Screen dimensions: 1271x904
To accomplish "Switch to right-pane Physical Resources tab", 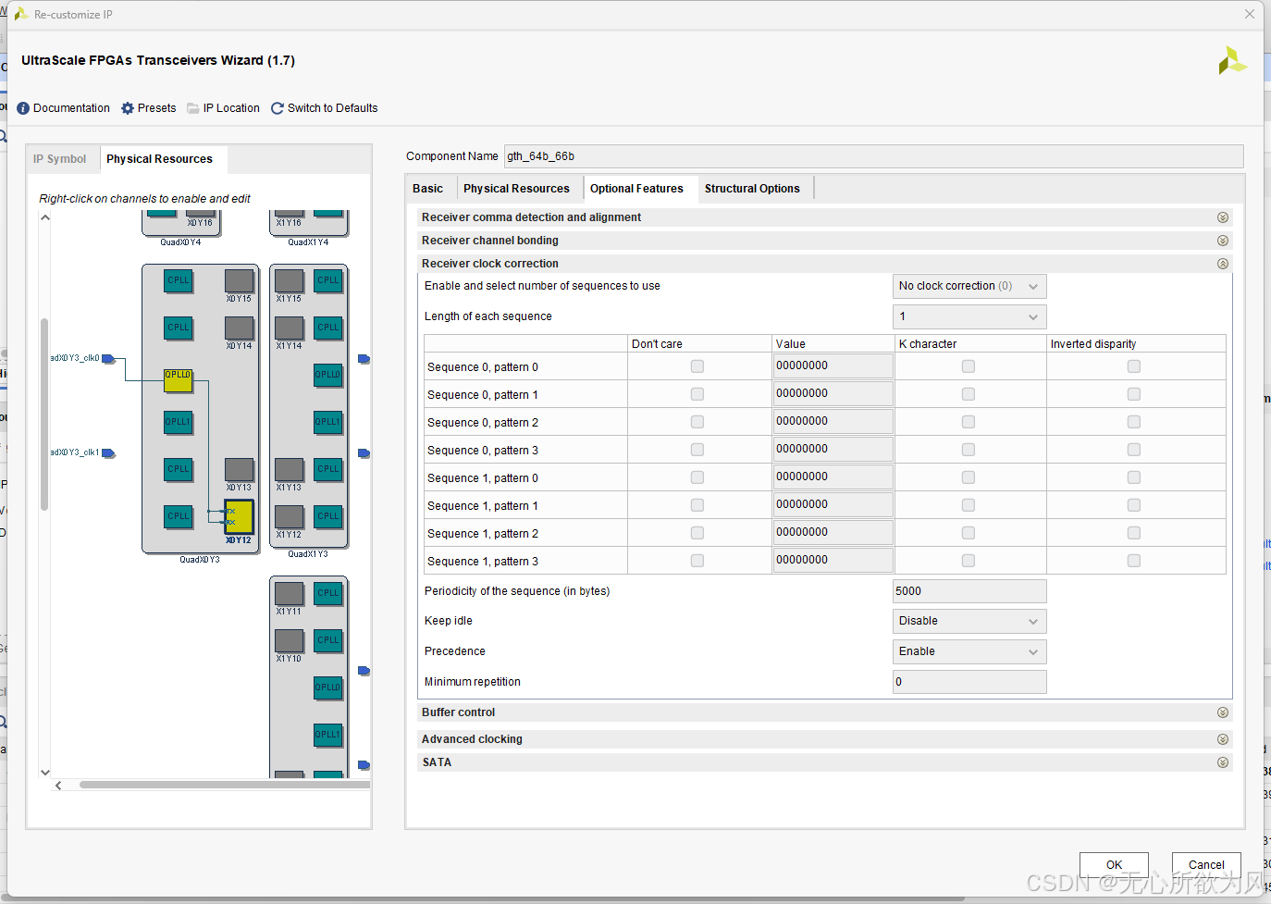I will [516, 189].
